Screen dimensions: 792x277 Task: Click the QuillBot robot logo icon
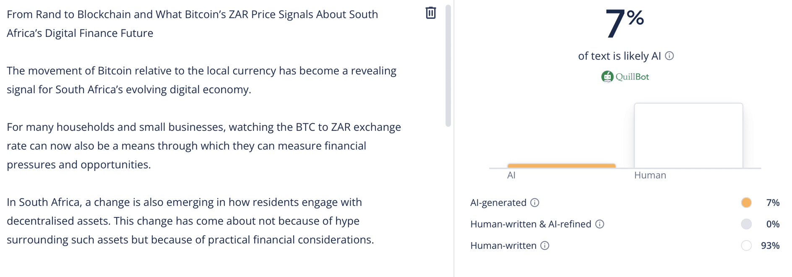point(607,76)
